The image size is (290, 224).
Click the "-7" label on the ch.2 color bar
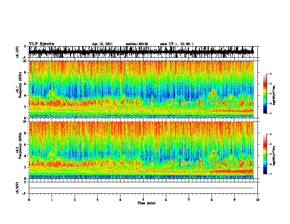point(270,174)
